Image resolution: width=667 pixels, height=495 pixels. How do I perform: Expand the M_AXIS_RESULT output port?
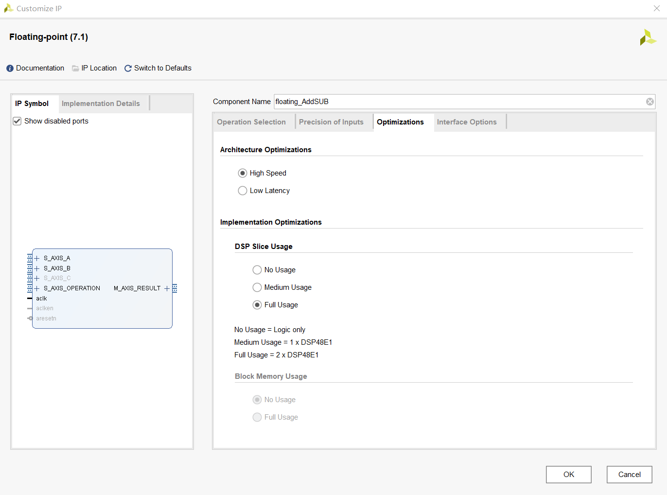[167, 288]
